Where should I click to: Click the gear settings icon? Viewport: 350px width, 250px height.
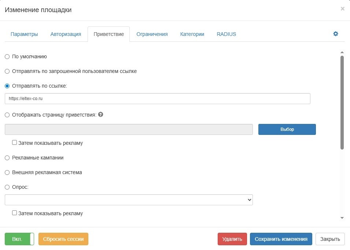335,34
